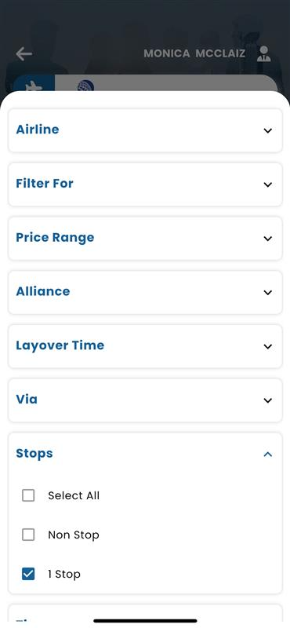Click the Non Stop label text
The height and width of the screenshot is (628, 290).
click(74, 535)
